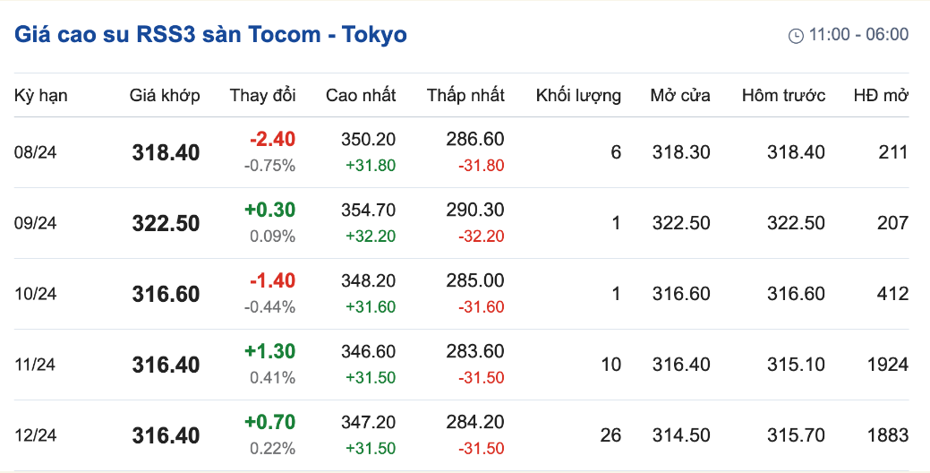Select the 11/24 contract term

tap(36, 365)
